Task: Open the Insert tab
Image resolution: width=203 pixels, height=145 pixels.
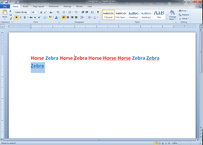Action: click(x=25, y=6)
